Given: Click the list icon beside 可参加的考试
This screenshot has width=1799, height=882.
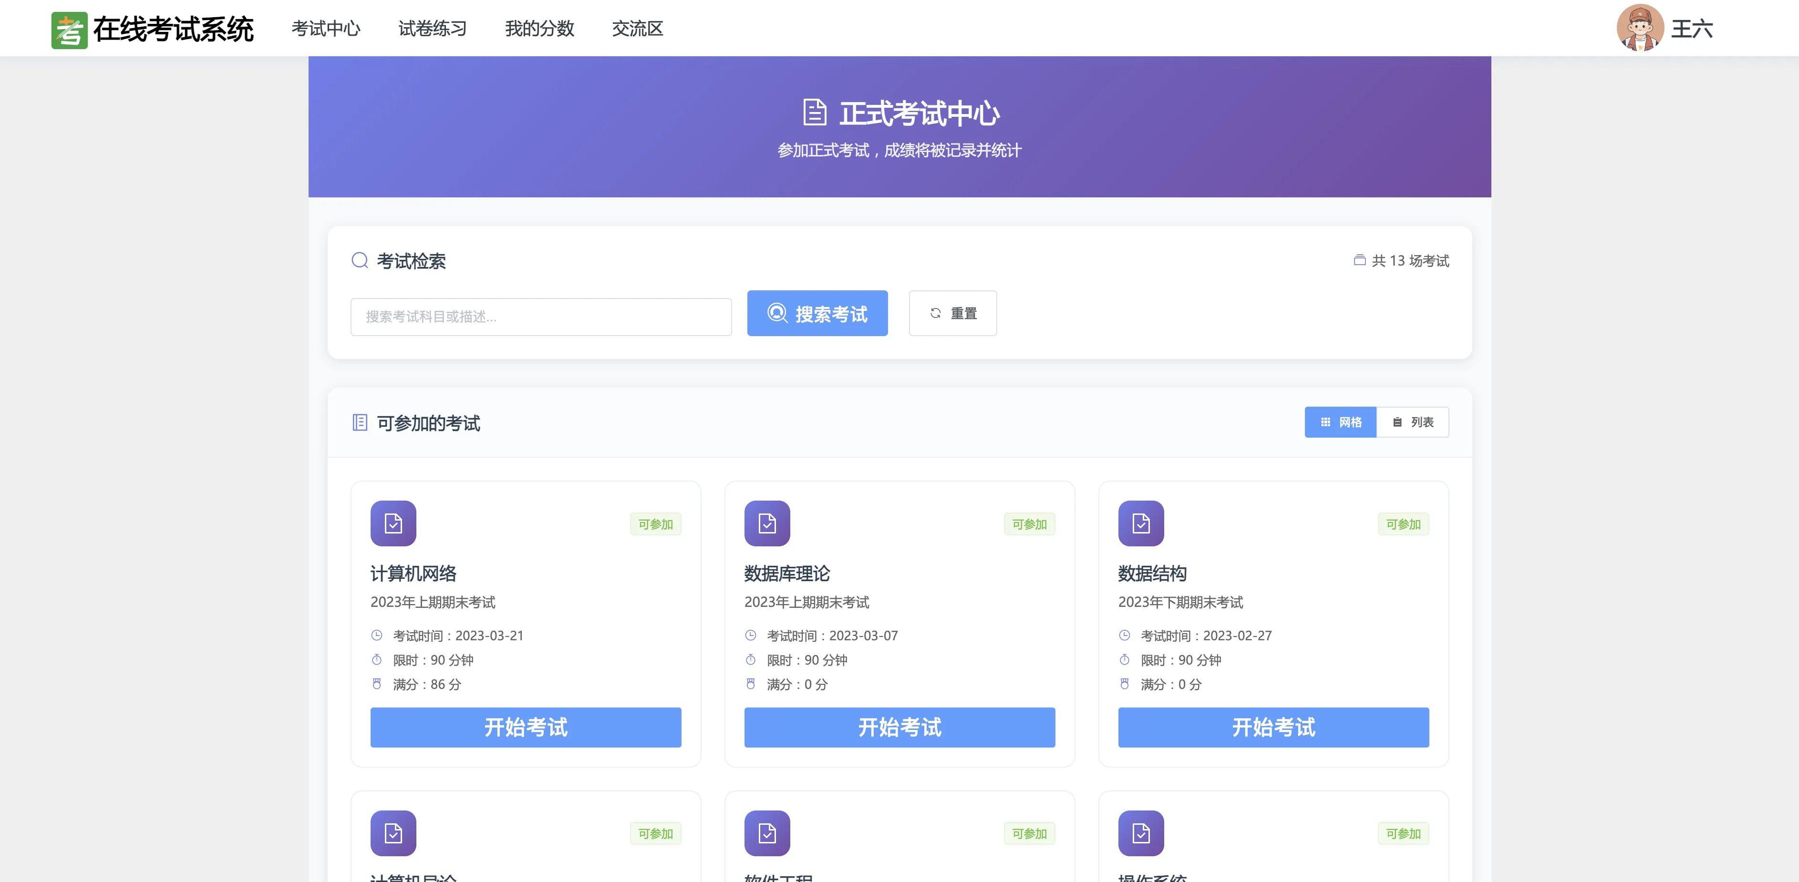Looking at the screenshot, I should point(360,422).
